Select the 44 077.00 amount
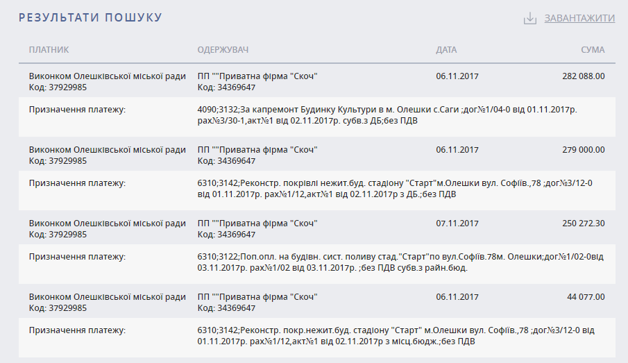The image size is (628, 363). tap(586, 297)
